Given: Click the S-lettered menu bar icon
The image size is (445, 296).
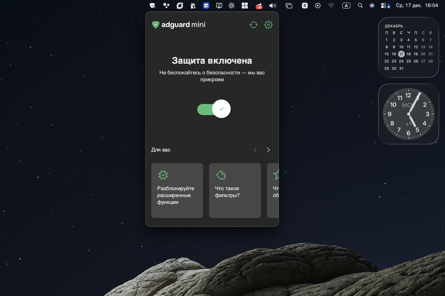Looking at the screenshot, I should (x=305, y=6).
